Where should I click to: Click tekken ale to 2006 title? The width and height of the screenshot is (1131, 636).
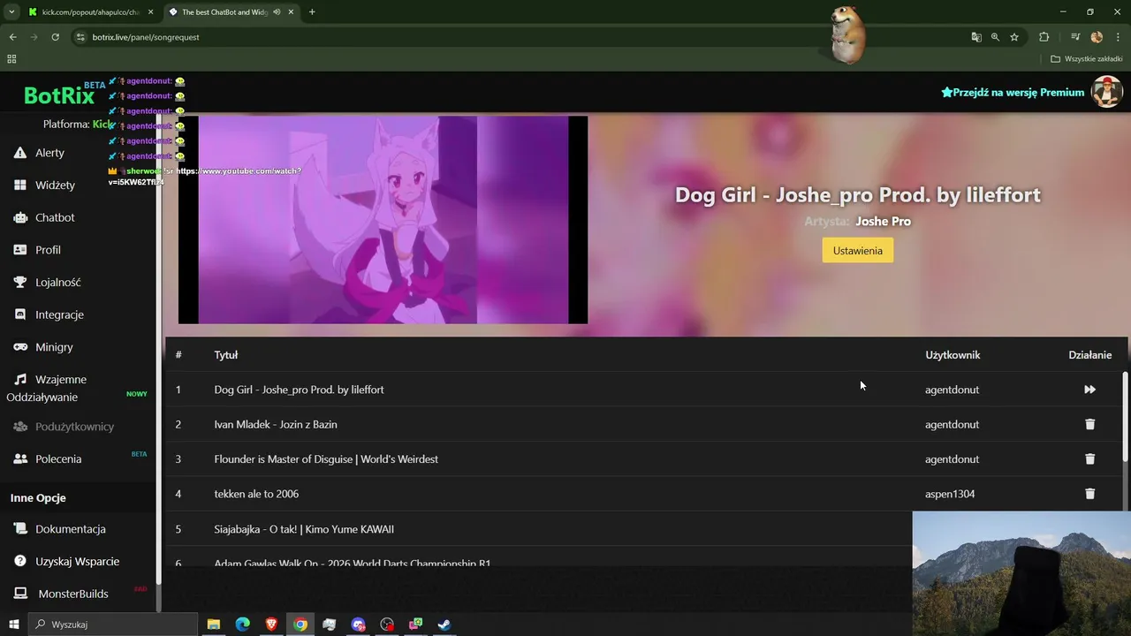[256, 494]
